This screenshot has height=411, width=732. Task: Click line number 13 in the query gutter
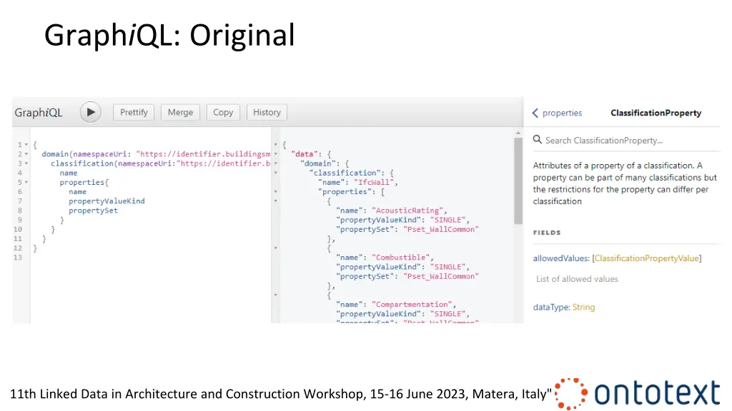pos(18,257)
